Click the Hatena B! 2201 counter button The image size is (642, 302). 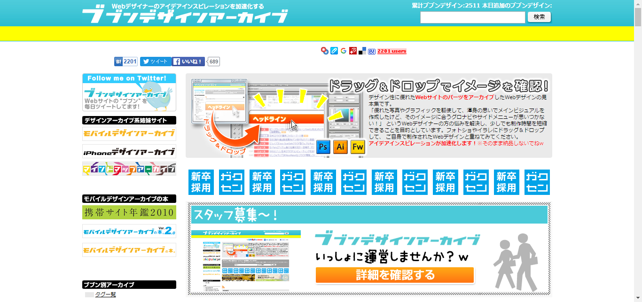pyautogui.click(x=126, y=62)
